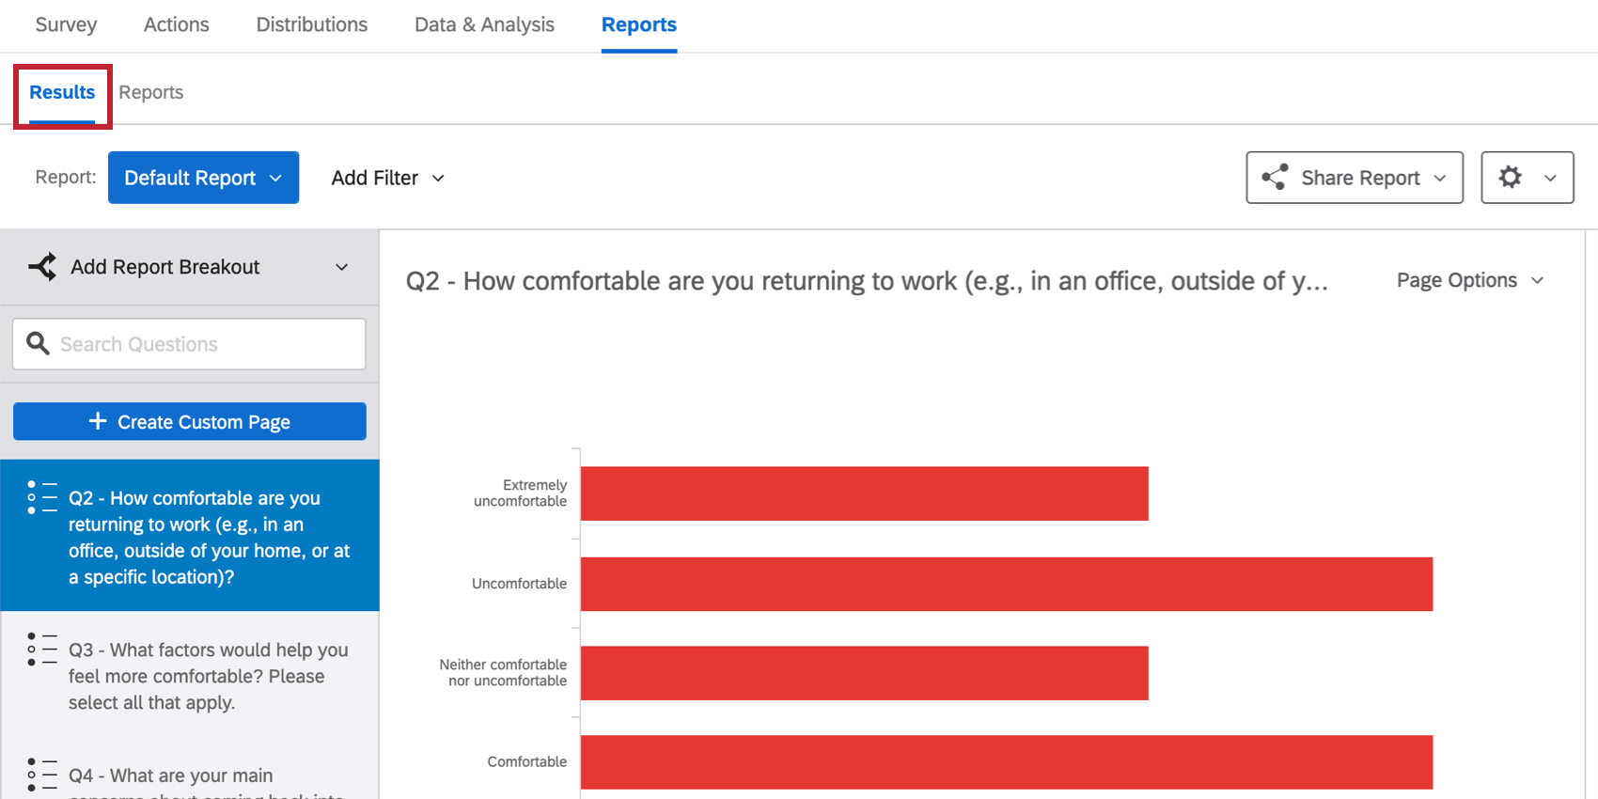Open the Data & Analysis tab
1598x799 pixels.
(x=484, y=24)
